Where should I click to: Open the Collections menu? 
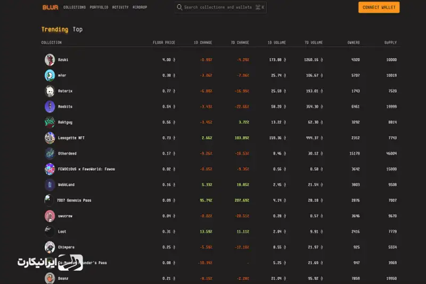[75, 7]
